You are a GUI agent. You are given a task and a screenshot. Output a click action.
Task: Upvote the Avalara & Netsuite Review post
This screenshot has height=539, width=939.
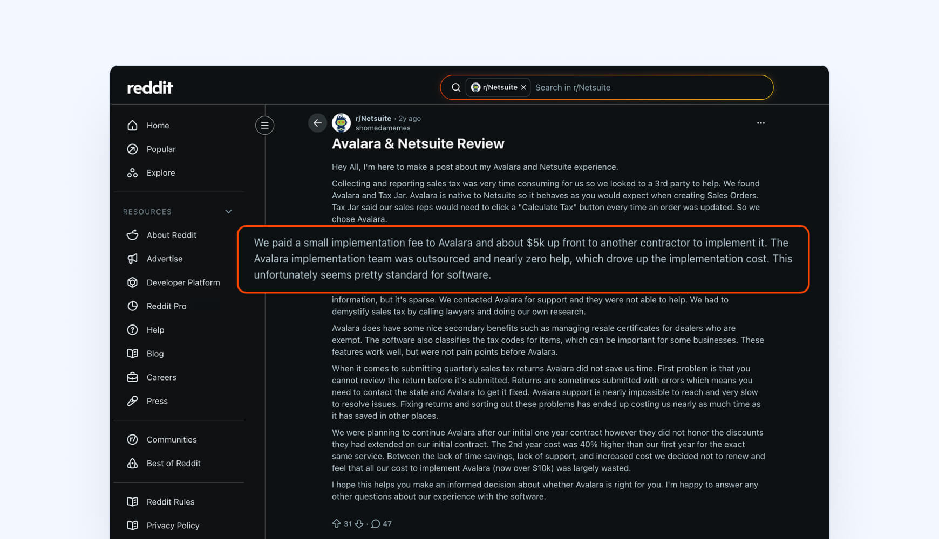tap(336, 523)
